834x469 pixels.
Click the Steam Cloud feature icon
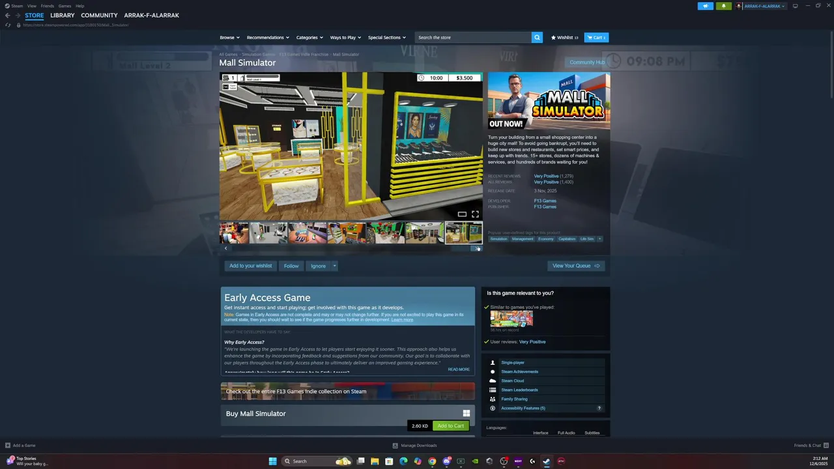pyautogui.click(x=493, y=380)
